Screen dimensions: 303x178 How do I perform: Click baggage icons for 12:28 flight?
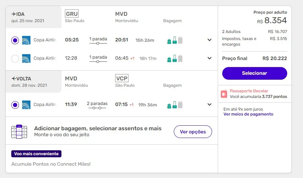coord(175,59)
